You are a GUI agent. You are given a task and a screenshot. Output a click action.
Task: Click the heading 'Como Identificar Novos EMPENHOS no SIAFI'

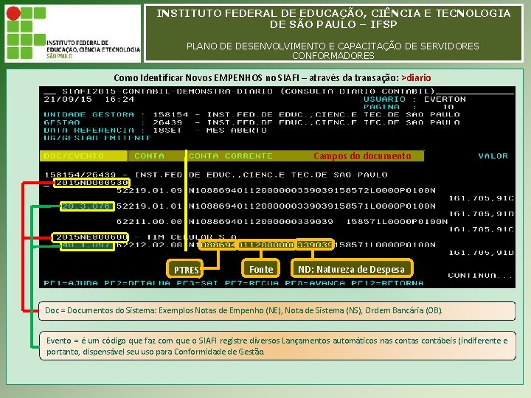coord(206,78)
